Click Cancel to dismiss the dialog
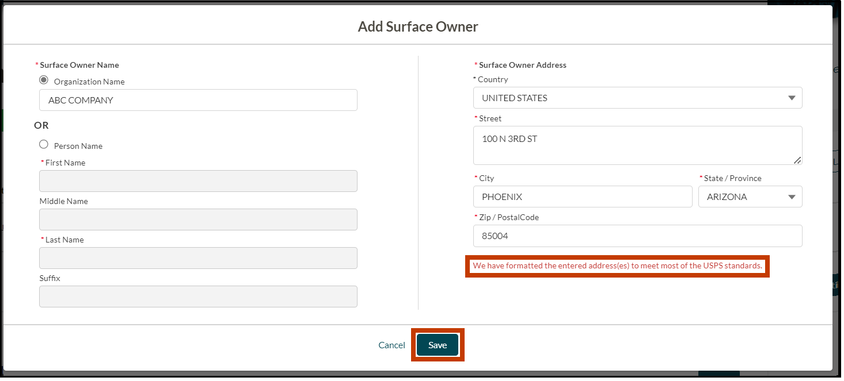The height and width of the screenshot is (381, 844). click(x=391, y=345)
